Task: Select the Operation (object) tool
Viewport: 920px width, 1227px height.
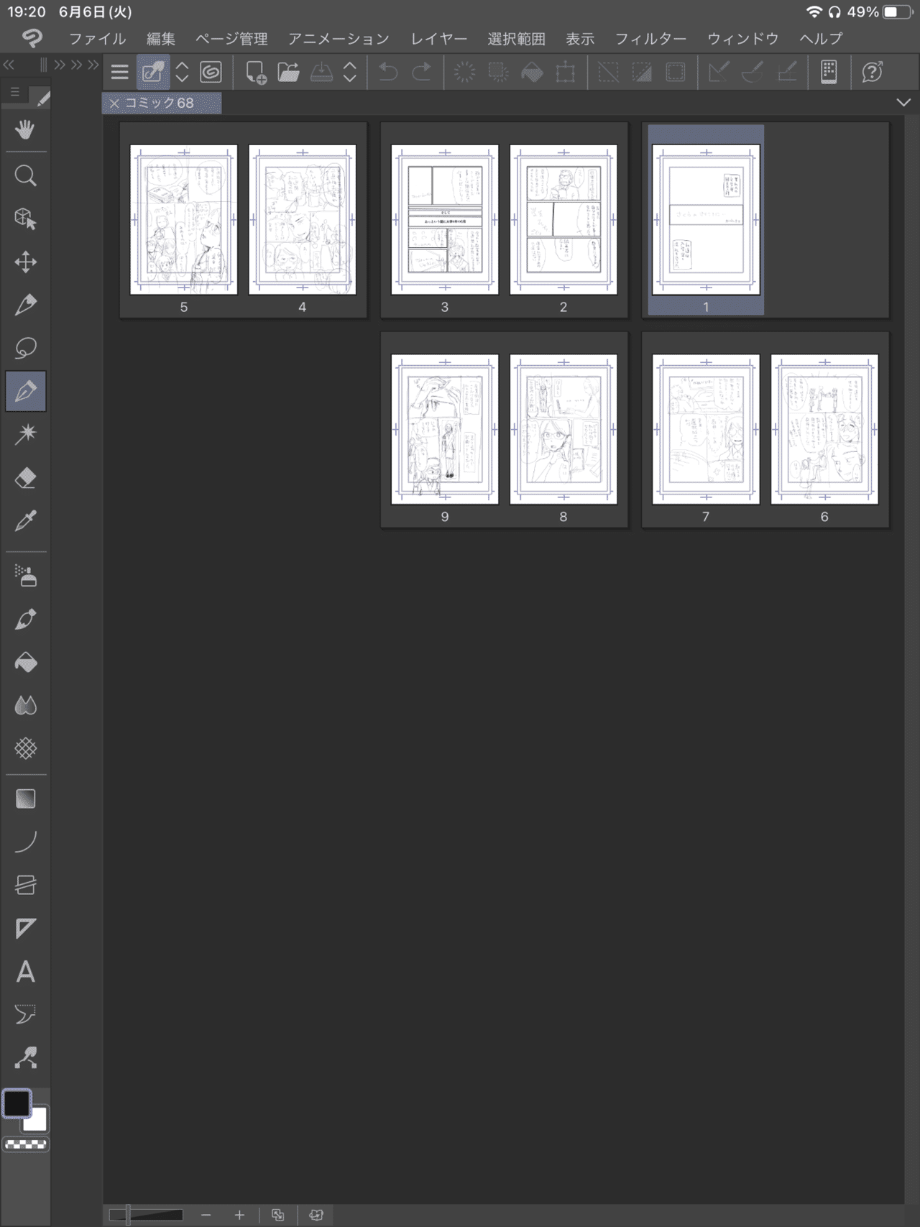Action: click(x=25, y=219)
